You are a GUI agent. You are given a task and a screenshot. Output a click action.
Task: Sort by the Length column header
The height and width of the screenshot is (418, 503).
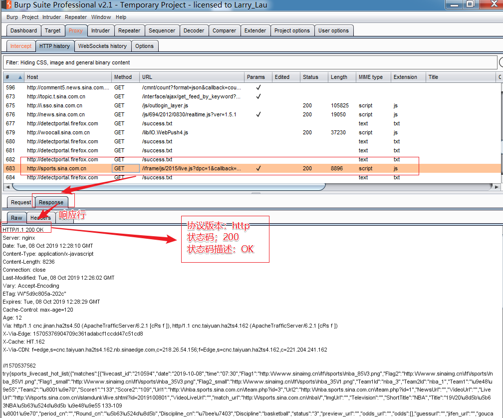point(342,77)
